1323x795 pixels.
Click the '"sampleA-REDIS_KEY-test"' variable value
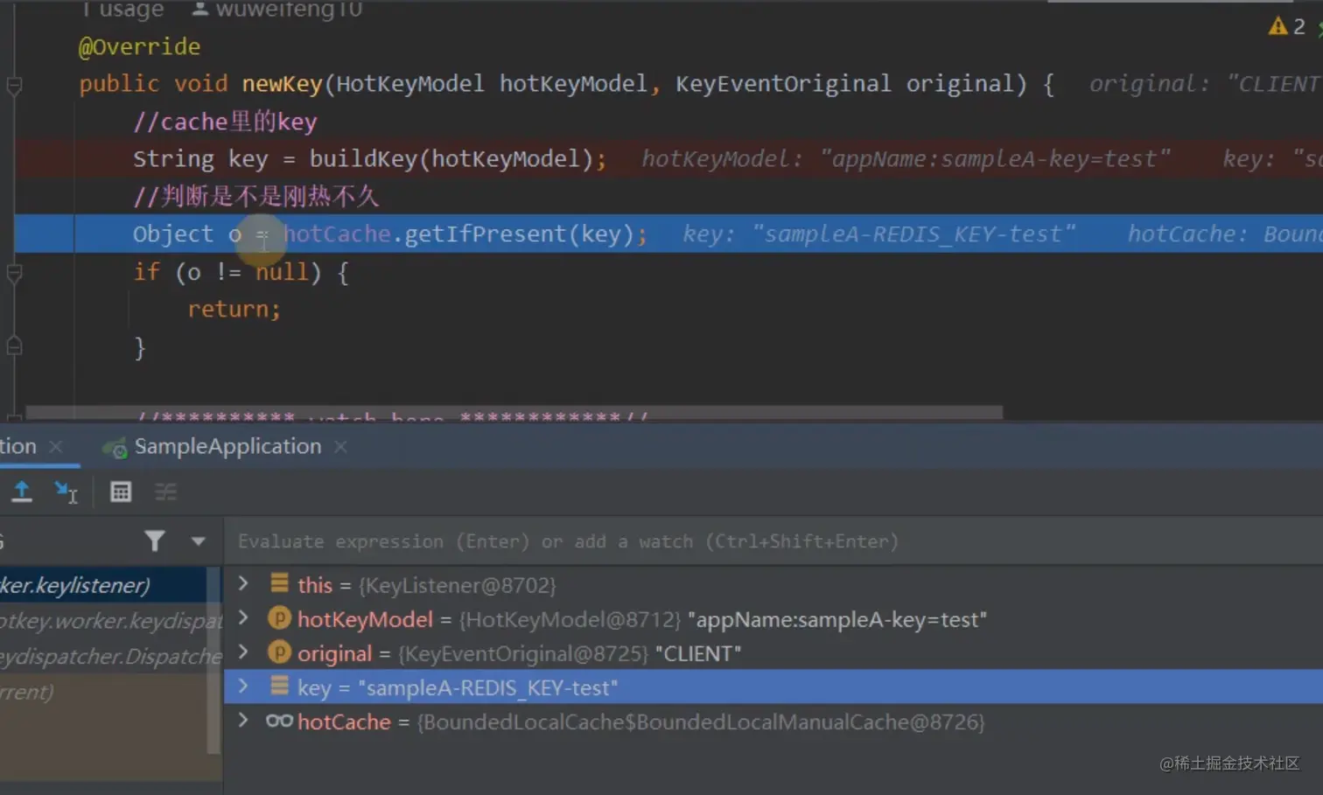coord(487,688)
